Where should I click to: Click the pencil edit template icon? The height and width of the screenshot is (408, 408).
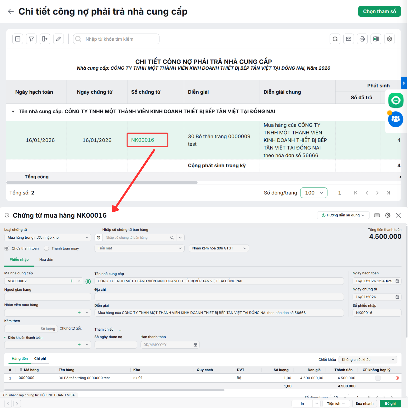coord(58,39)
